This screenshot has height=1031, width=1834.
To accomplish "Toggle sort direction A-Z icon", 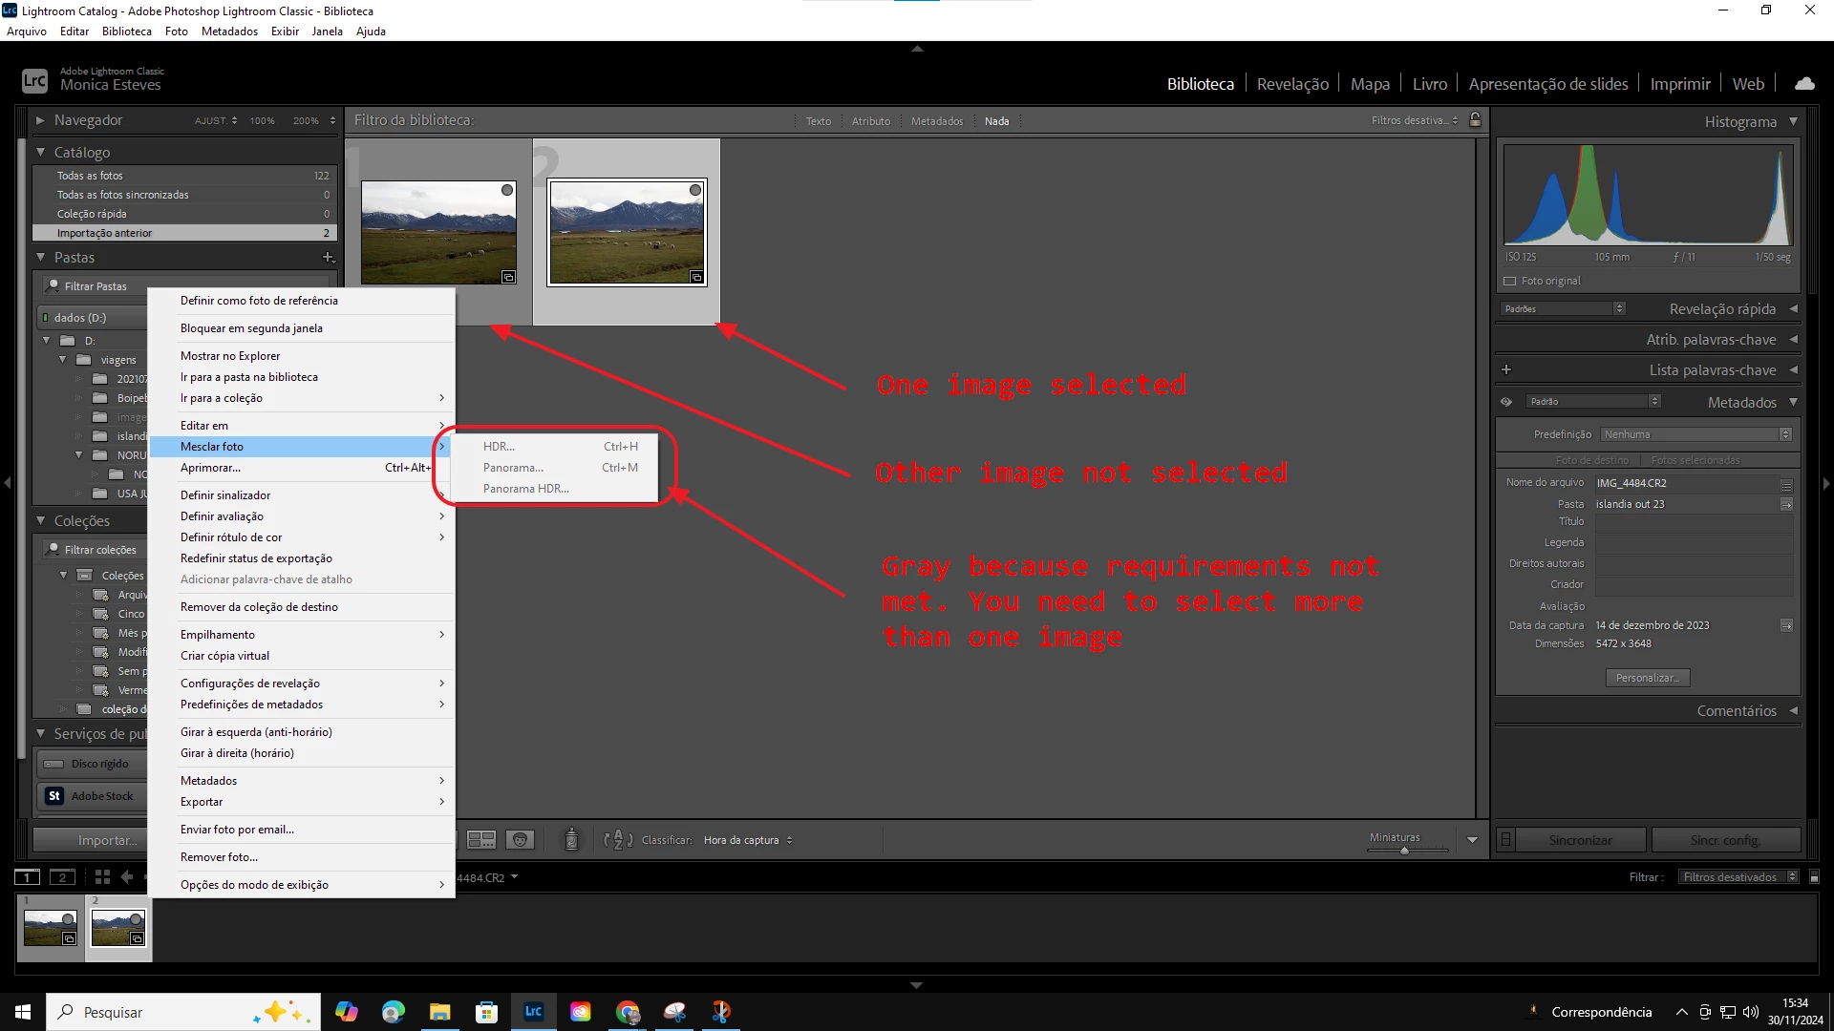I will (618, 840).
